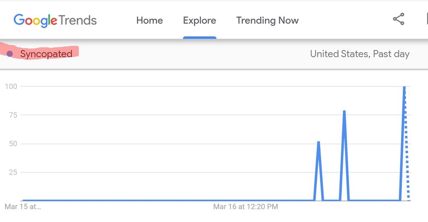Click the 100 y-axis label
The image size is (428, 222).
click(11, 86)
